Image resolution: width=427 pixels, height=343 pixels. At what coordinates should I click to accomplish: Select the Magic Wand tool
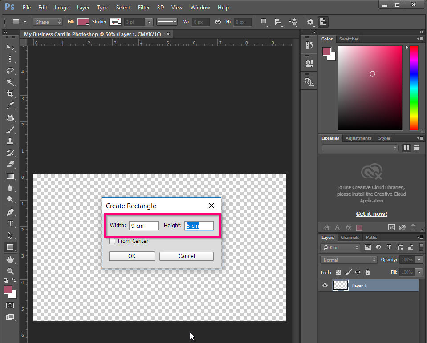pos(10,82)
